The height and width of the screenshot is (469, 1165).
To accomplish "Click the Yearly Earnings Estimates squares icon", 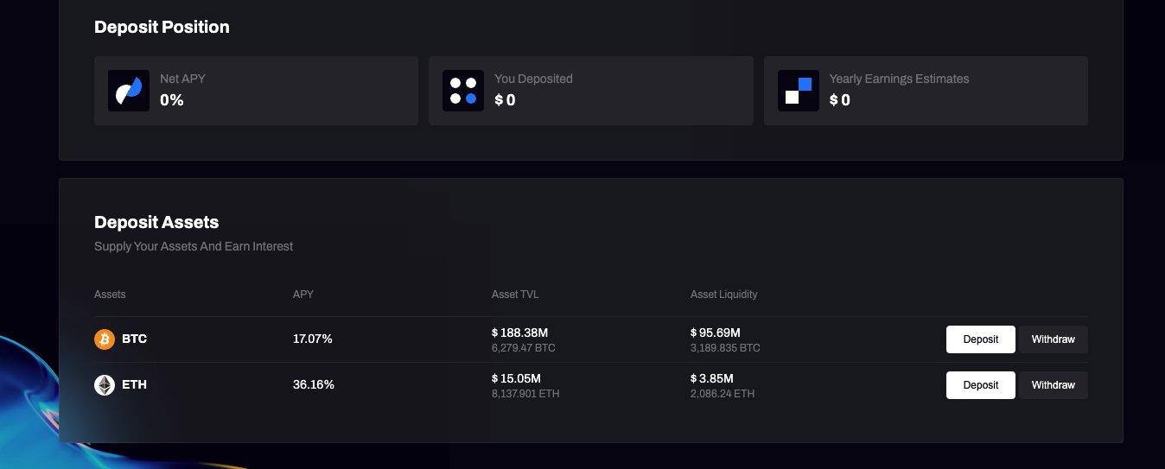I will 798,91.
